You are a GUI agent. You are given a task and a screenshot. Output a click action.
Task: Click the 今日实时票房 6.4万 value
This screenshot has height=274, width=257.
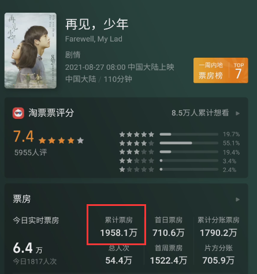click(x=28, y=248)
